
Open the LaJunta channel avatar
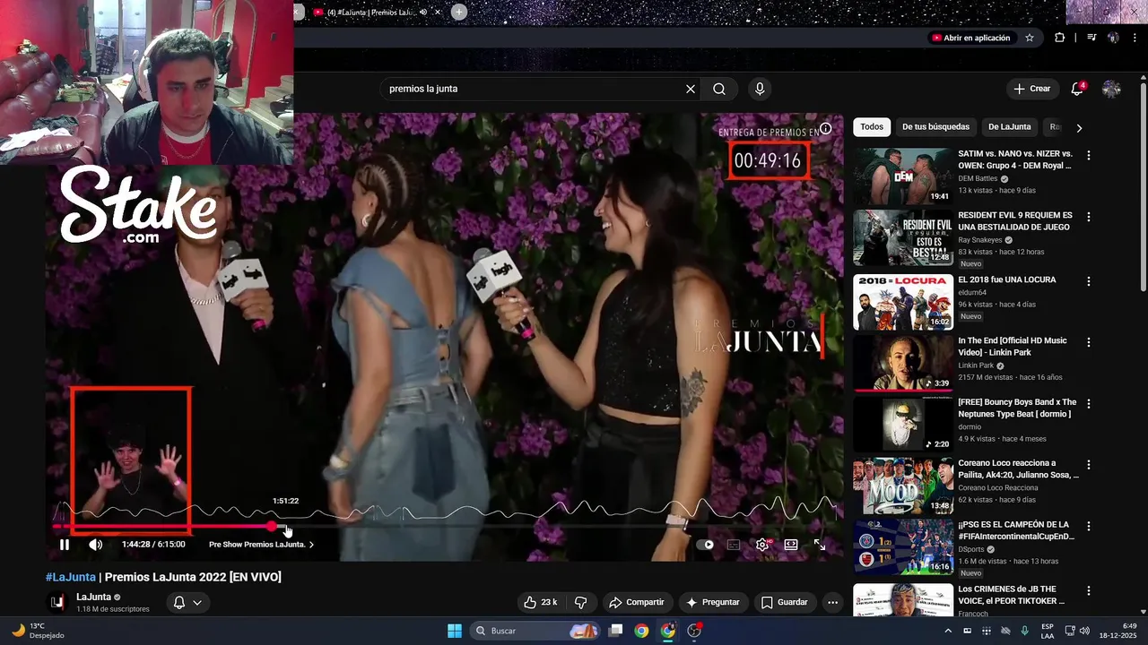tap(57, 602)
